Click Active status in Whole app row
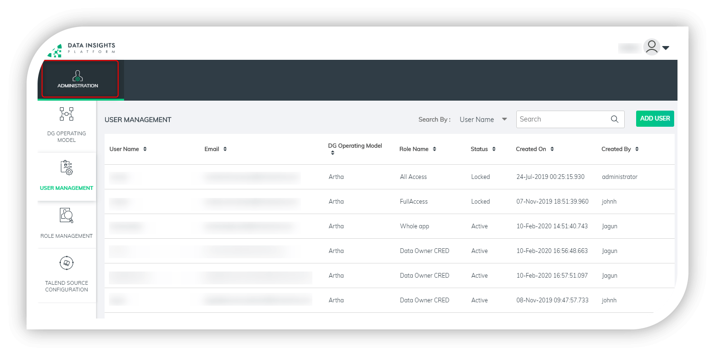716x356 pixels. (480, 226)
